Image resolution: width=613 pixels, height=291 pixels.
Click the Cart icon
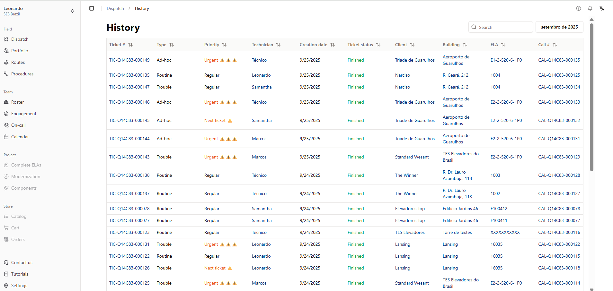pos(6,228)
